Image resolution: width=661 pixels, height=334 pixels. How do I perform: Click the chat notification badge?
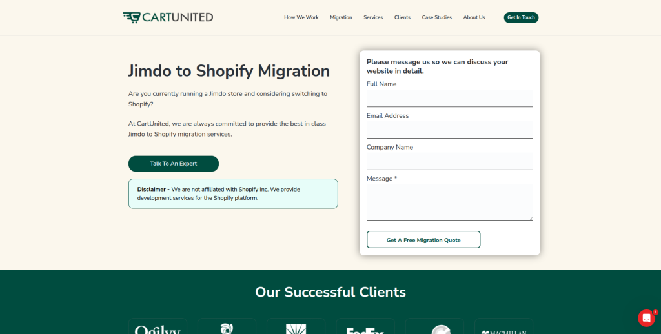click(656, 312)
